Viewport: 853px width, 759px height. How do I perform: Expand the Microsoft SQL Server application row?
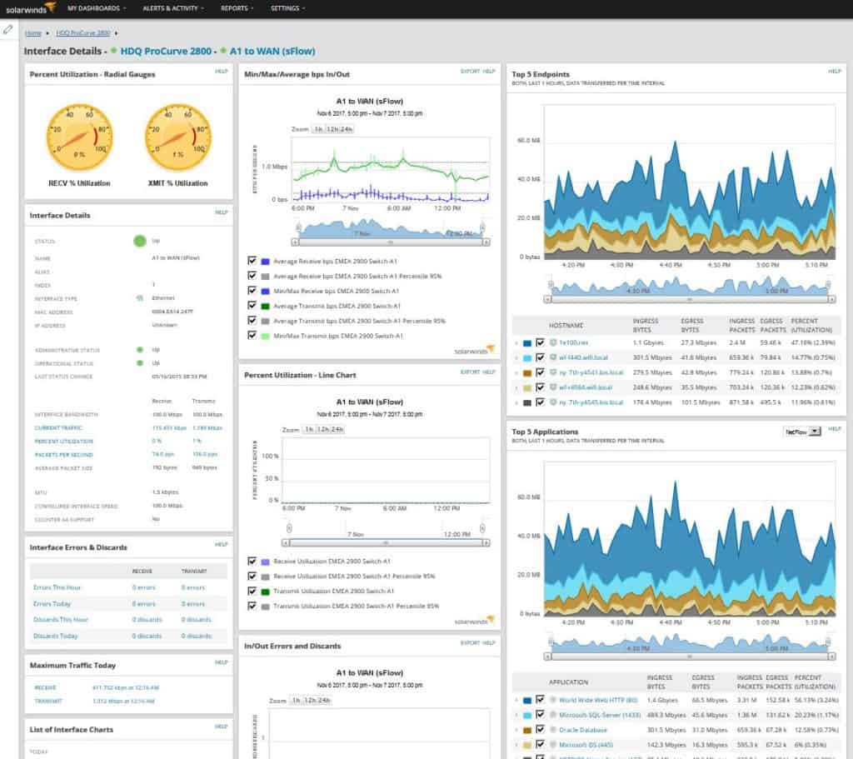pyautogui.click(x=516, y=716)
